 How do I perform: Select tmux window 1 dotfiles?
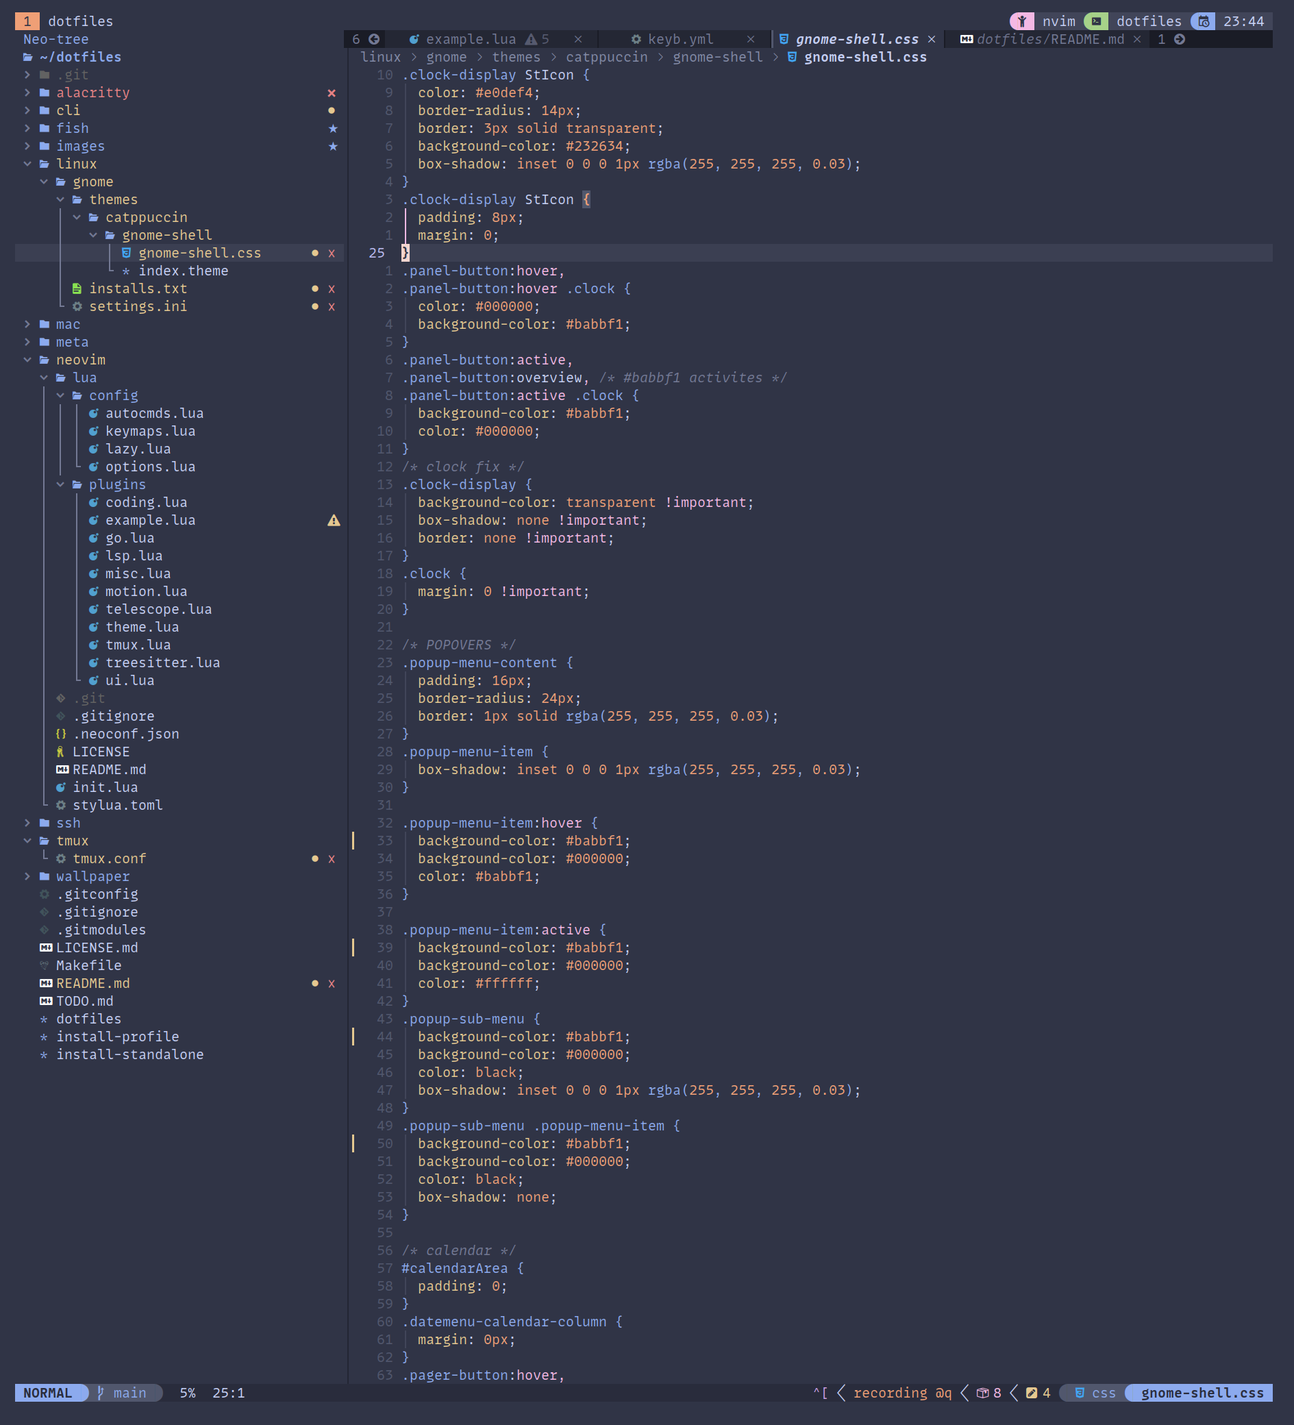click(64, 21)
